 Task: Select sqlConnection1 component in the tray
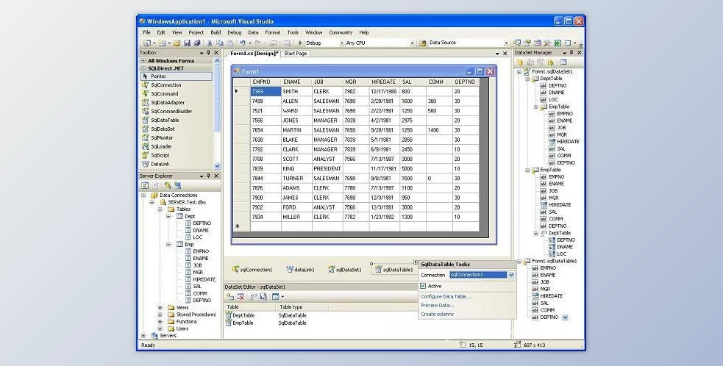point(252,270)
